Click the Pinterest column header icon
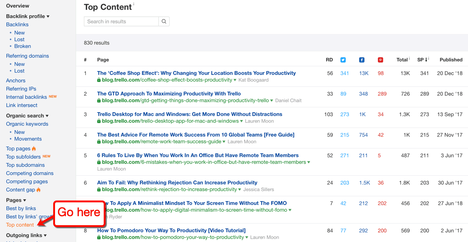468x242 pixels. coord(380,59)
